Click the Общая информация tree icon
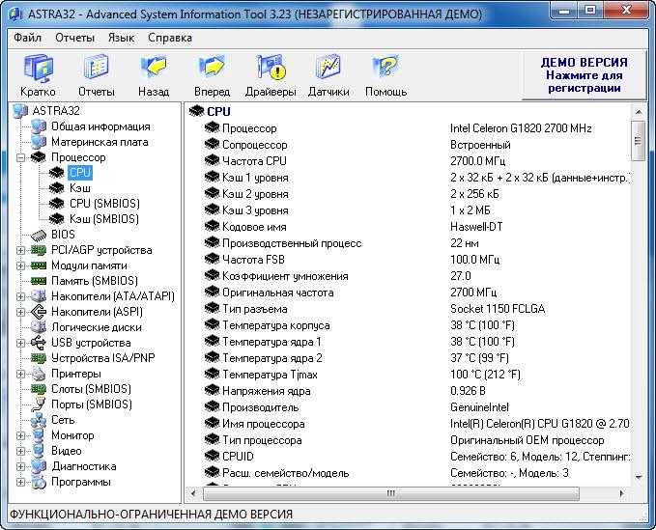Screen dimensions: 656x530 [39, 126]
